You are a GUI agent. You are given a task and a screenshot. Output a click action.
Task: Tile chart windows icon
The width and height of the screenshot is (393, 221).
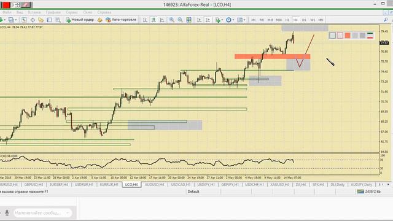coord(189,20)
